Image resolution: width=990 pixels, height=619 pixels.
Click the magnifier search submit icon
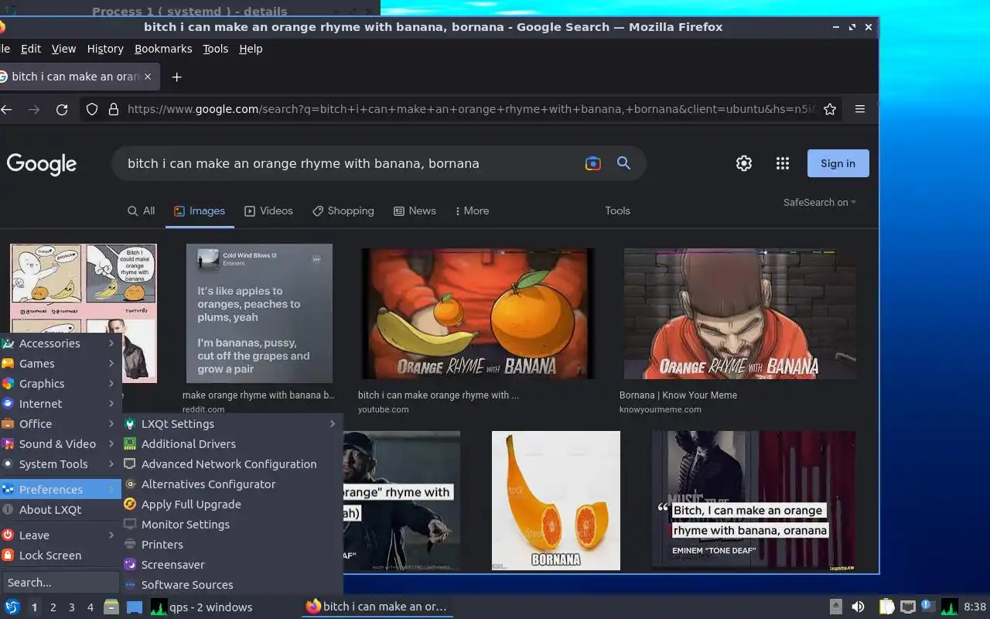pos(623,163)
